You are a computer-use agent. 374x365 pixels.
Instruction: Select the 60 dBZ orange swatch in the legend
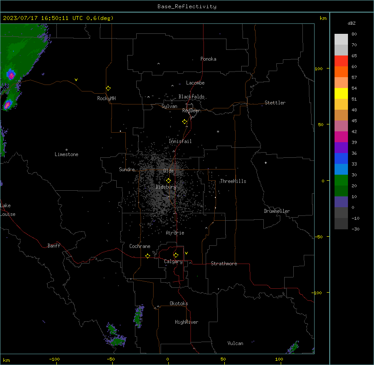tap(341, 72)
